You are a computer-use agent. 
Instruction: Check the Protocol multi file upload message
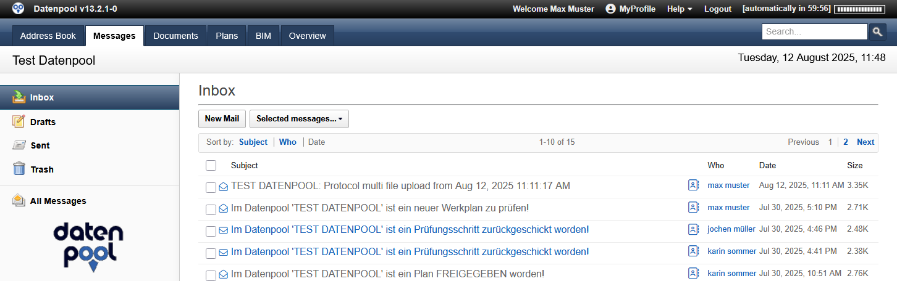coord(211,187)
